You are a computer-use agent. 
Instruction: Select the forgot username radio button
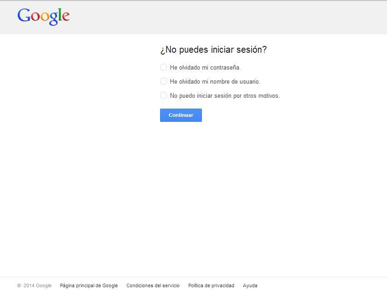tap(163, 81)
